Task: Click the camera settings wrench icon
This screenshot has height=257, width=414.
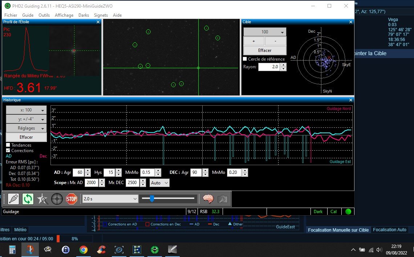Action: point(222,199)
